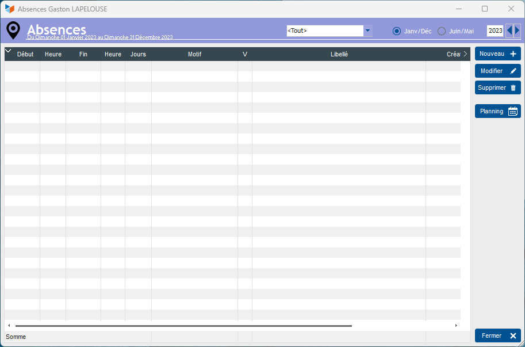Viewport: 525px width, 347px height.
Task: Click the pencil icon on Modifier
Action: [x=513, y=71]
